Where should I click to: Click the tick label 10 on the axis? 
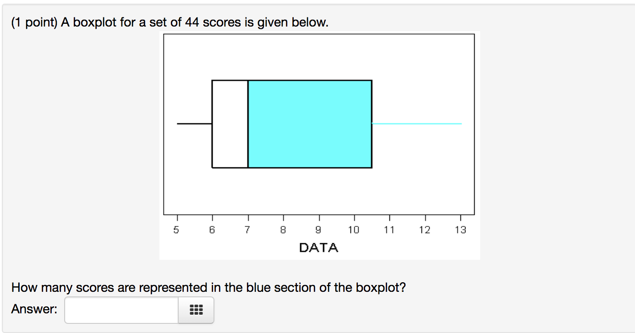354,230
